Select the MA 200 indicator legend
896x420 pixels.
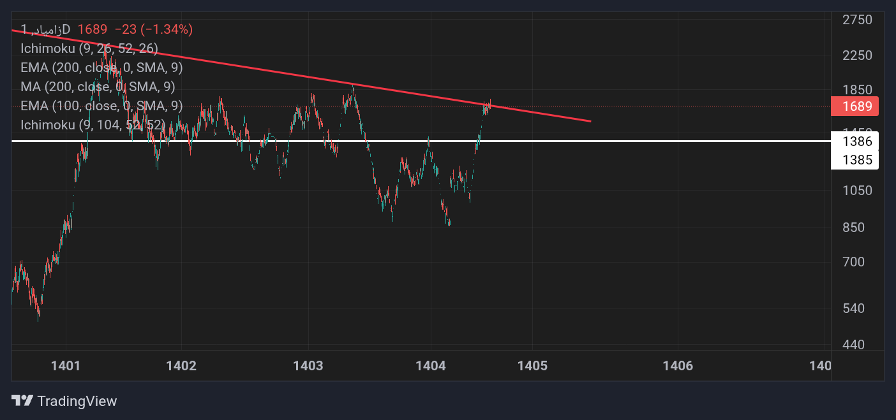(x=98, y=87)
